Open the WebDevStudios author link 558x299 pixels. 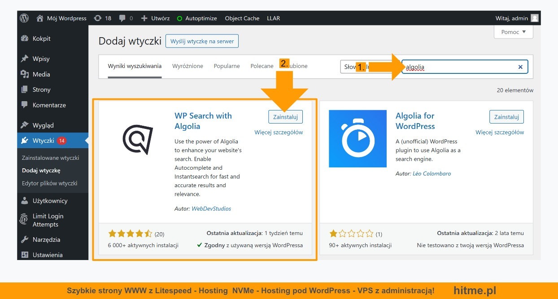(211, 209)
